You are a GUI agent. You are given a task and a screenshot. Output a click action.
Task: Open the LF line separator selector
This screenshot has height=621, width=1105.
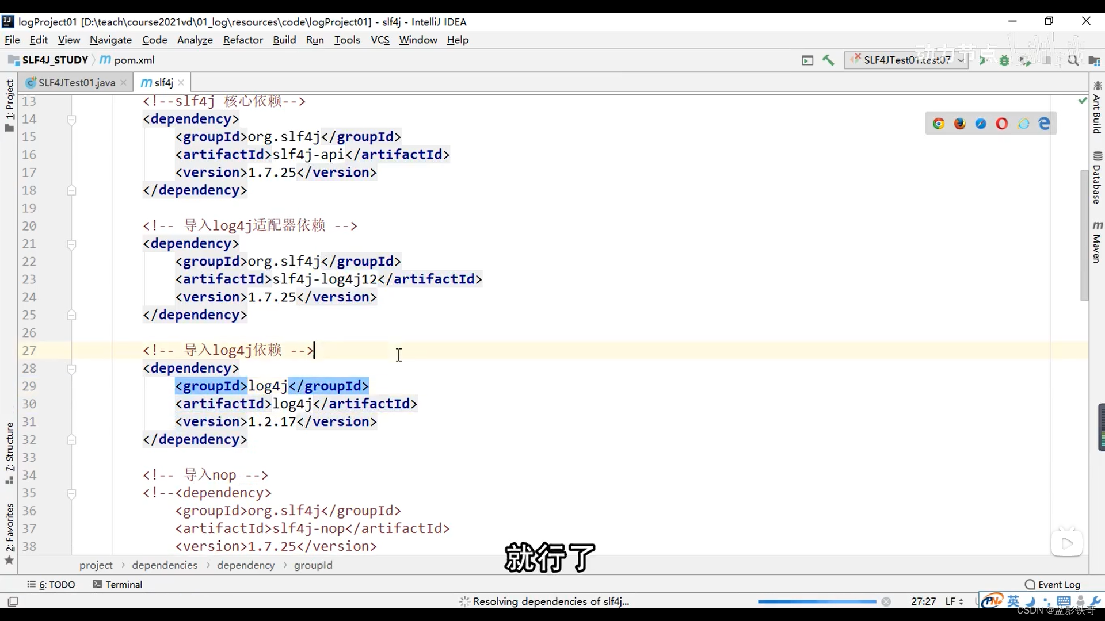tap(954, 601)
